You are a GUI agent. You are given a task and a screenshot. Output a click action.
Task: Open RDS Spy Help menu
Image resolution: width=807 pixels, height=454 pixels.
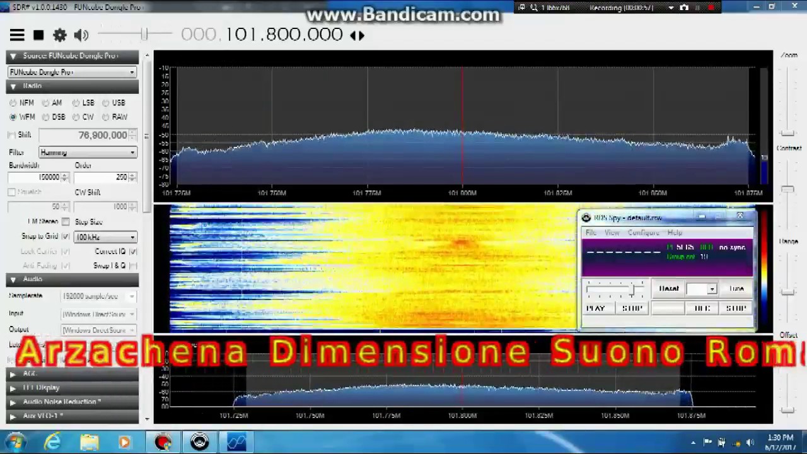coord(675,233)
